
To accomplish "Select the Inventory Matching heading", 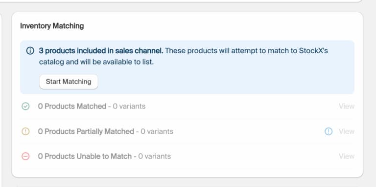I will pyautogui.click(x=52, y=26).
